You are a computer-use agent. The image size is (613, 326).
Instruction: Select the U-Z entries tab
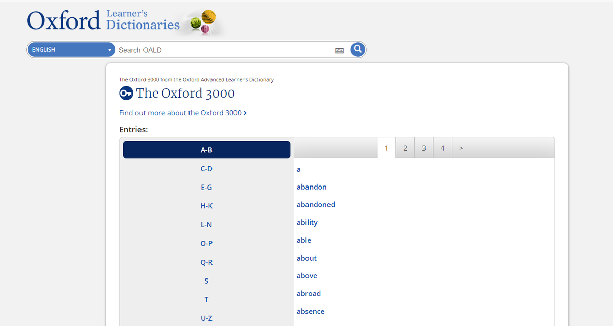click(x=206, y=318)
